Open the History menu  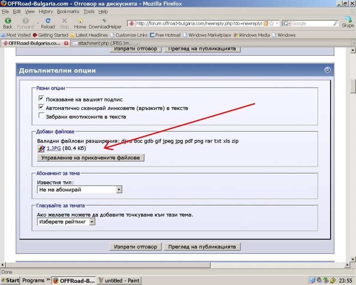(46, 12)
